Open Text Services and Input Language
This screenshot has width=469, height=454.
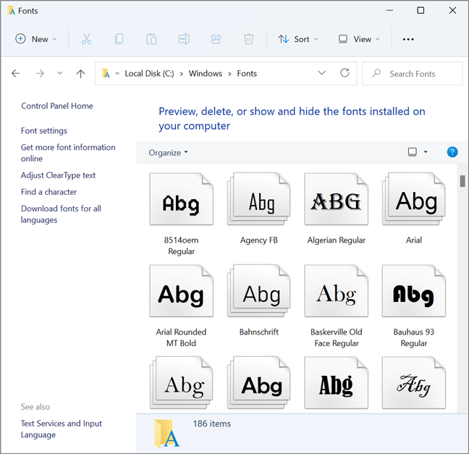(x=62, y=429)
